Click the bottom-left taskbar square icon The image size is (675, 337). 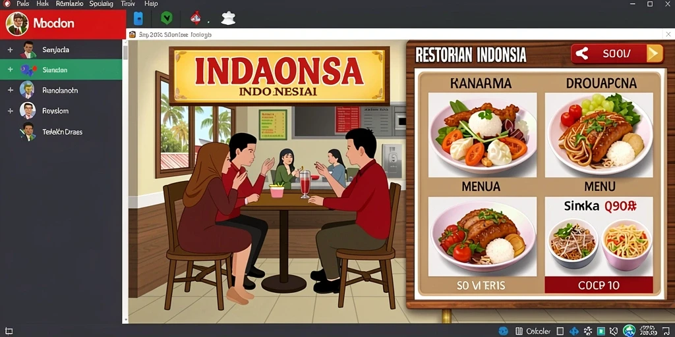9,332
